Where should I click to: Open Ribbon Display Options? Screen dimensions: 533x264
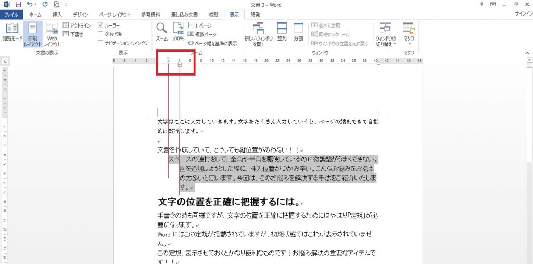tap(493, 4)
